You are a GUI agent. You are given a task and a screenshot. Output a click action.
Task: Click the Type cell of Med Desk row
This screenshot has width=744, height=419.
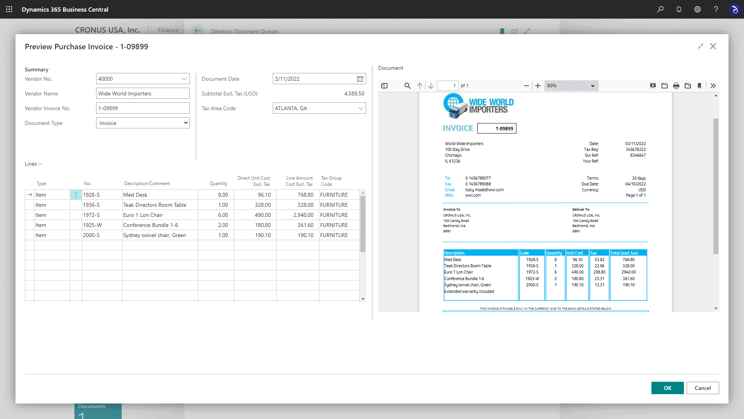coord(52,195)
